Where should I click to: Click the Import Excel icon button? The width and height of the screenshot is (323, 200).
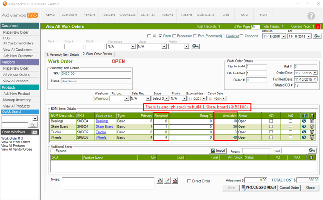[x=214, y=151]
